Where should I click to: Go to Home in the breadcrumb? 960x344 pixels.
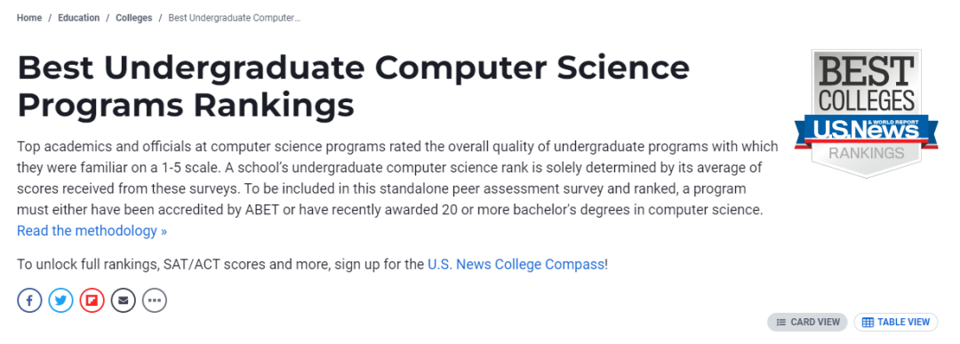pos(29,18)
